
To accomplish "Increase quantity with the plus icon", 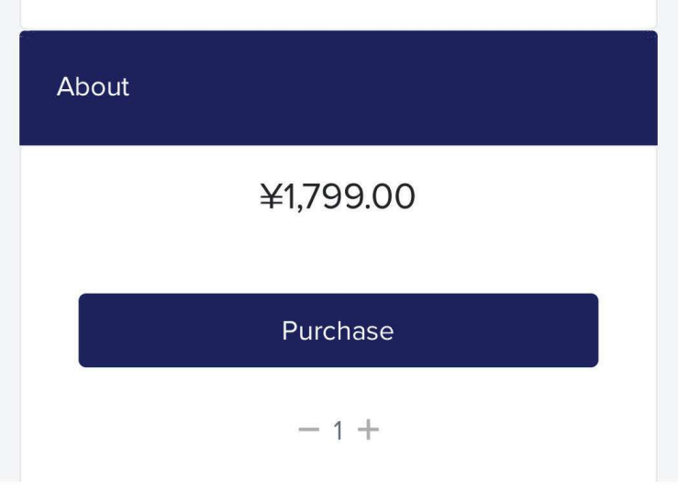I will 368,429.
